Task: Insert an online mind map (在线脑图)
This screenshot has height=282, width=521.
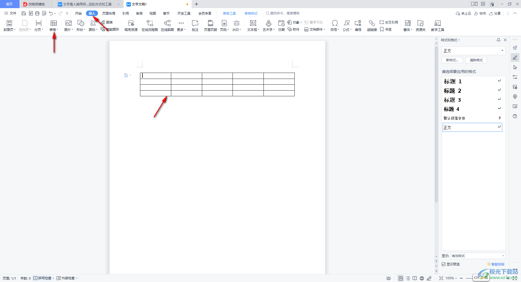Action: 167,26
